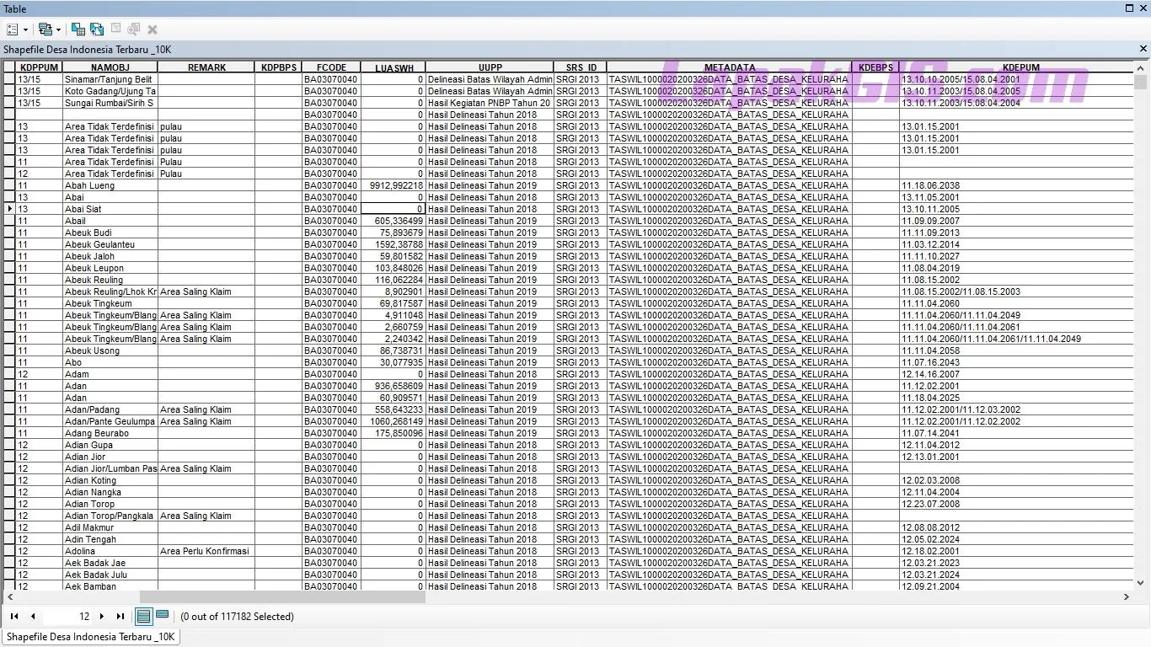1151x647 pixels.
Task: Click the LUASWH value 9912,992218
Action: (393, 185)
